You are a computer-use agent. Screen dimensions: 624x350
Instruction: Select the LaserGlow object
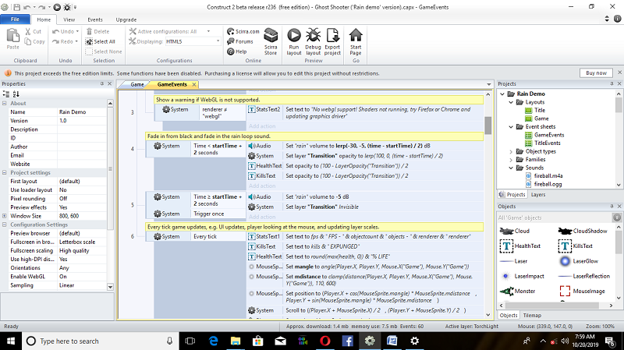(579, 261)
